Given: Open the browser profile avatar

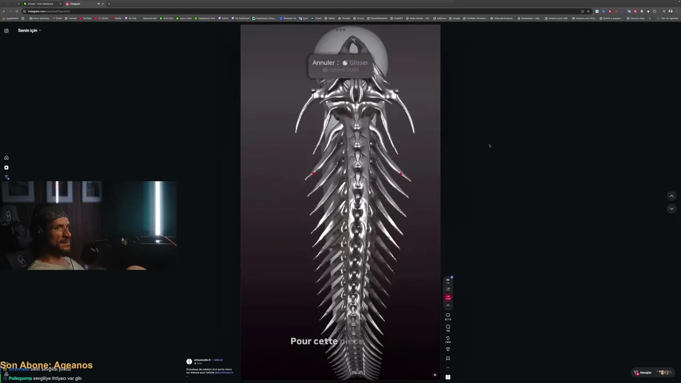Looking at the screenshot, I should pos(670,11).
